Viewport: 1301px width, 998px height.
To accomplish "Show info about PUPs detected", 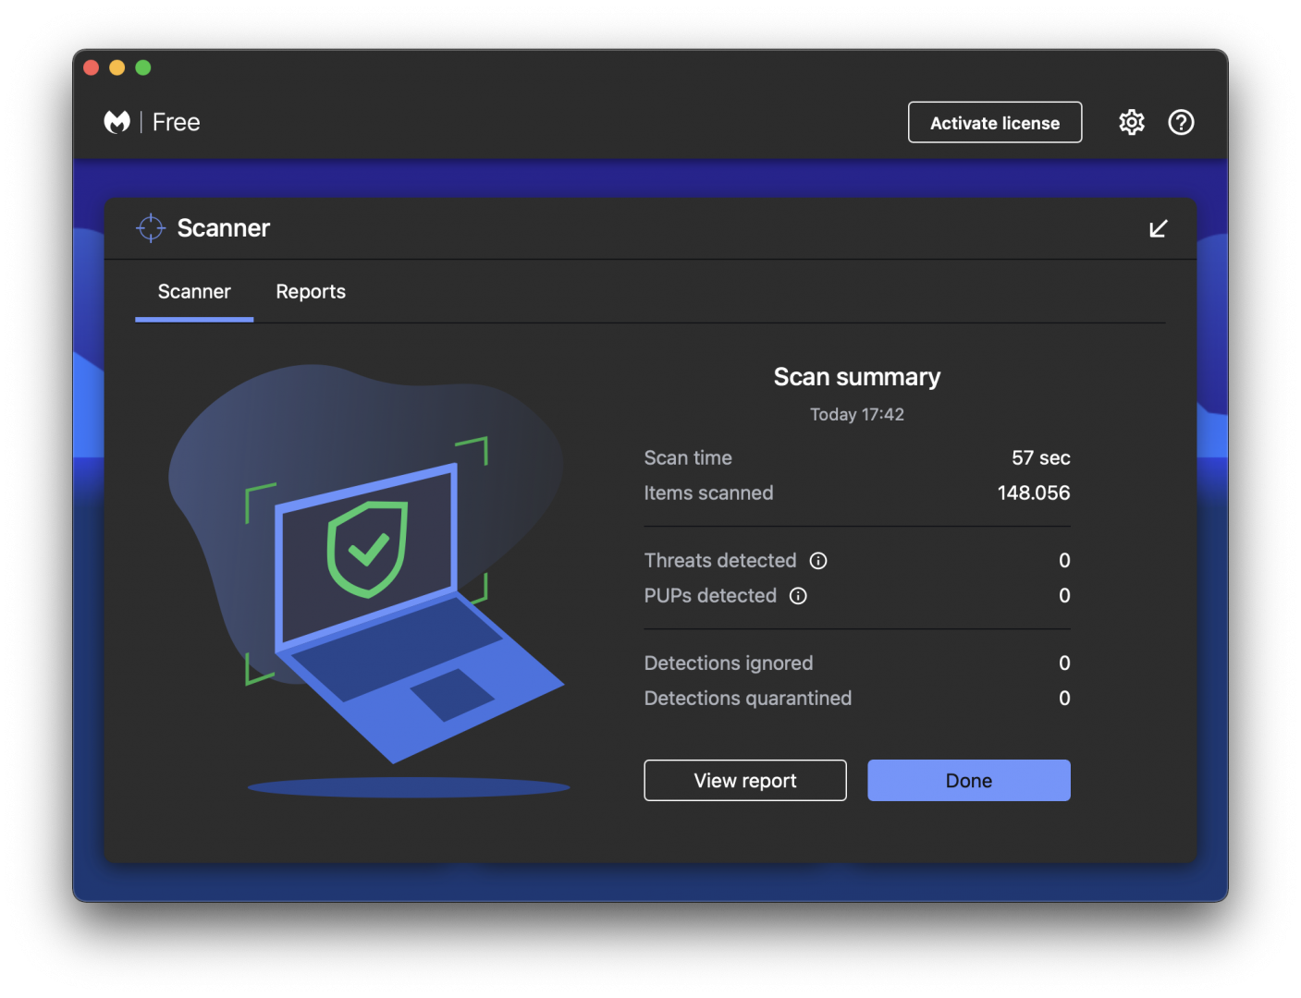I will [798, 596].
